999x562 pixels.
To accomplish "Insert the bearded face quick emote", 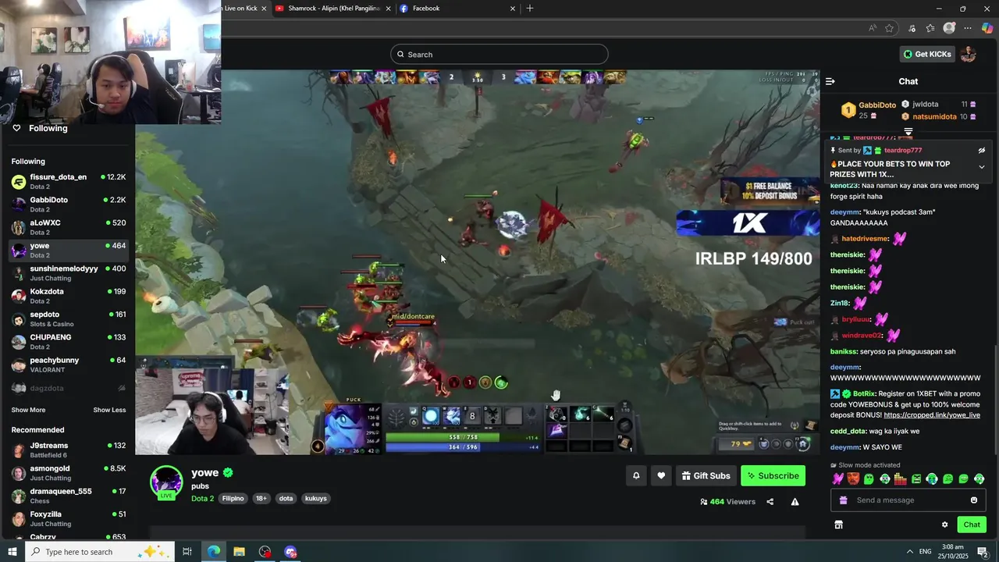I will click(x=853, y=479).
